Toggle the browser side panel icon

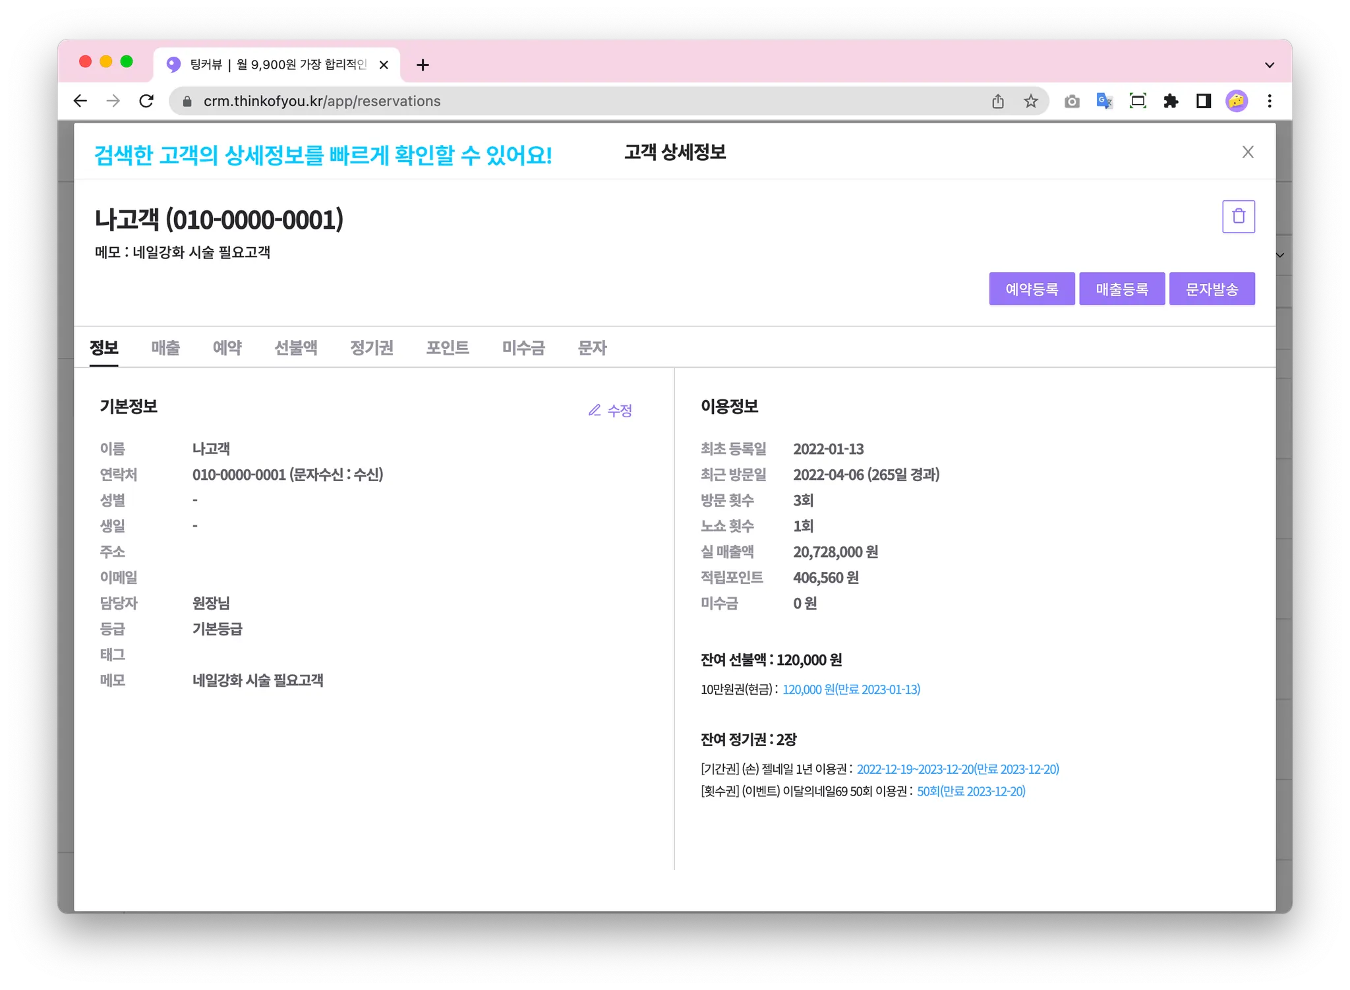1204,101
